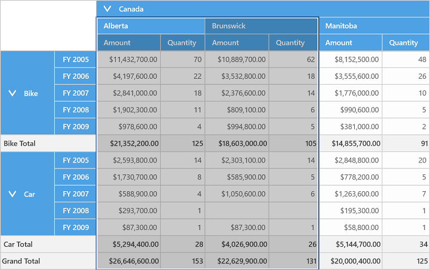Select the Manitoba column header
Image resolution: width=430 pixels, height=270 pixels.
[374, 26]
